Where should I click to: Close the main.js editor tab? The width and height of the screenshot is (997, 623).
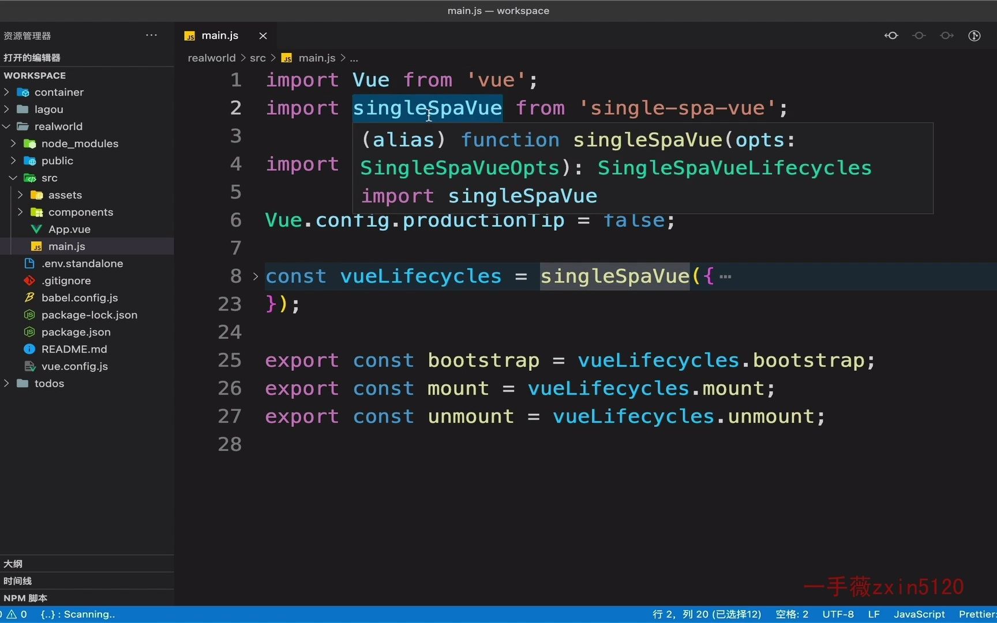[x=263, y=36]
